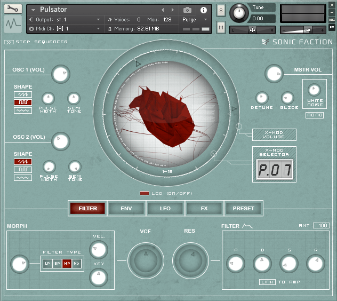Select OSC 1 sawtooth shape
The width and height of the screenshot is (337, 301).
point(23,94)
